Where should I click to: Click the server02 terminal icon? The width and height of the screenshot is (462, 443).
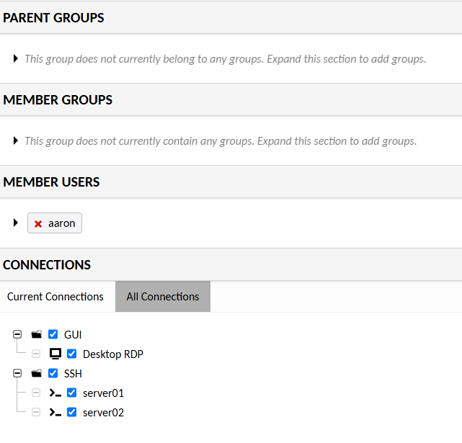(55, 413)
